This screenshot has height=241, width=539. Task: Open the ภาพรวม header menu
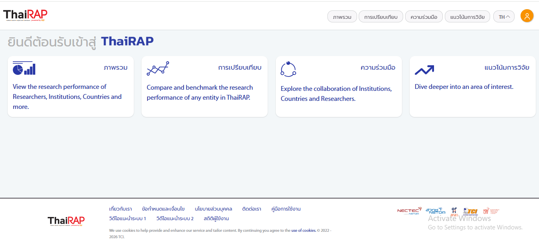click(x=342, y=17)
